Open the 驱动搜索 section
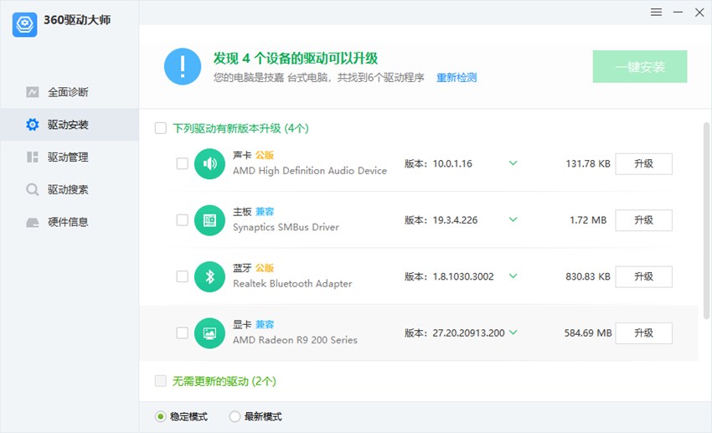 pyautogui.click(x=70, y=189)
